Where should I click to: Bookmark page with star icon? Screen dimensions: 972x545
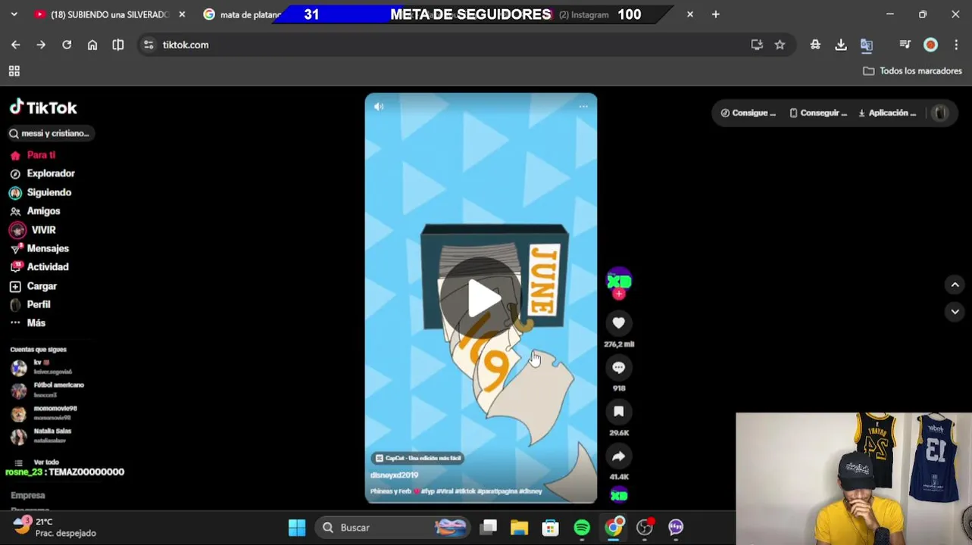pyautogui.click(x=780, y=45)
